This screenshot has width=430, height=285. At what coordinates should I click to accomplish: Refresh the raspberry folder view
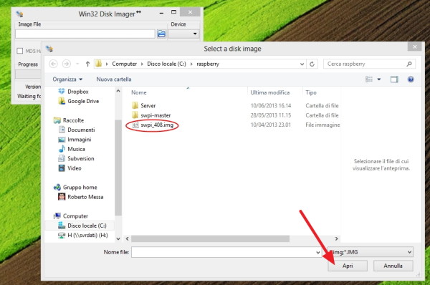click(312, 64)
